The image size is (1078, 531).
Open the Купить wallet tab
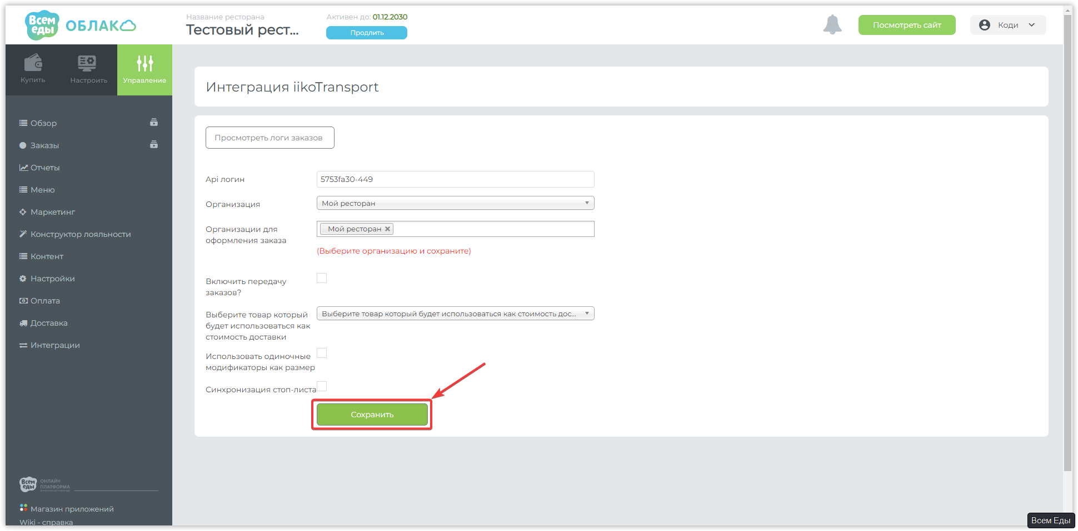coord(33,70)
